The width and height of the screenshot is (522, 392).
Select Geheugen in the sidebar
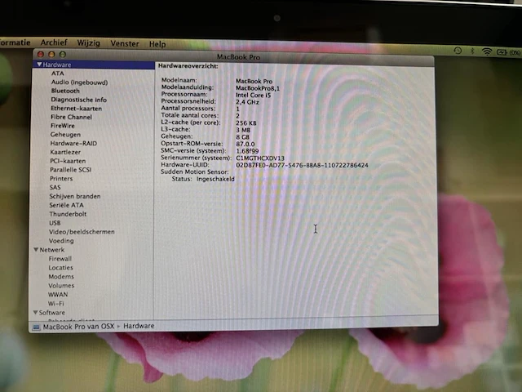point(65,135)
